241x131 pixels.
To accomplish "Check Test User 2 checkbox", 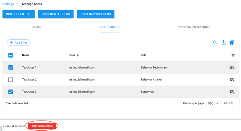I will click(10, 79).
